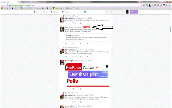Retweet Nationalist Hero tweet about public opinion

point(73,102)
